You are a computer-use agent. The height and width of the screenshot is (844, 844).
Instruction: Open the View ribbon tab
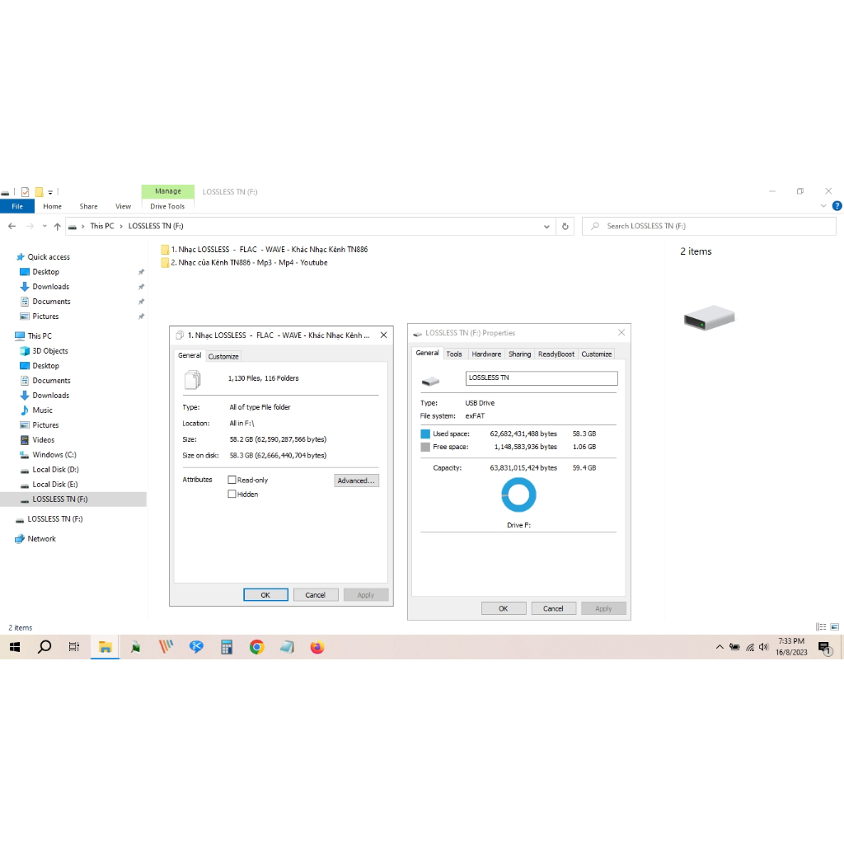tap(123, 206)
